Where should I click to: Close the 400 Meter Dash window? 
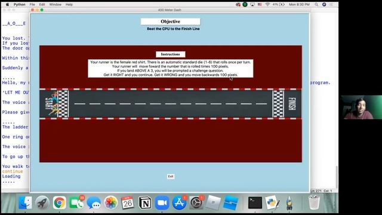pyautogui.click(x=32, y=10)
